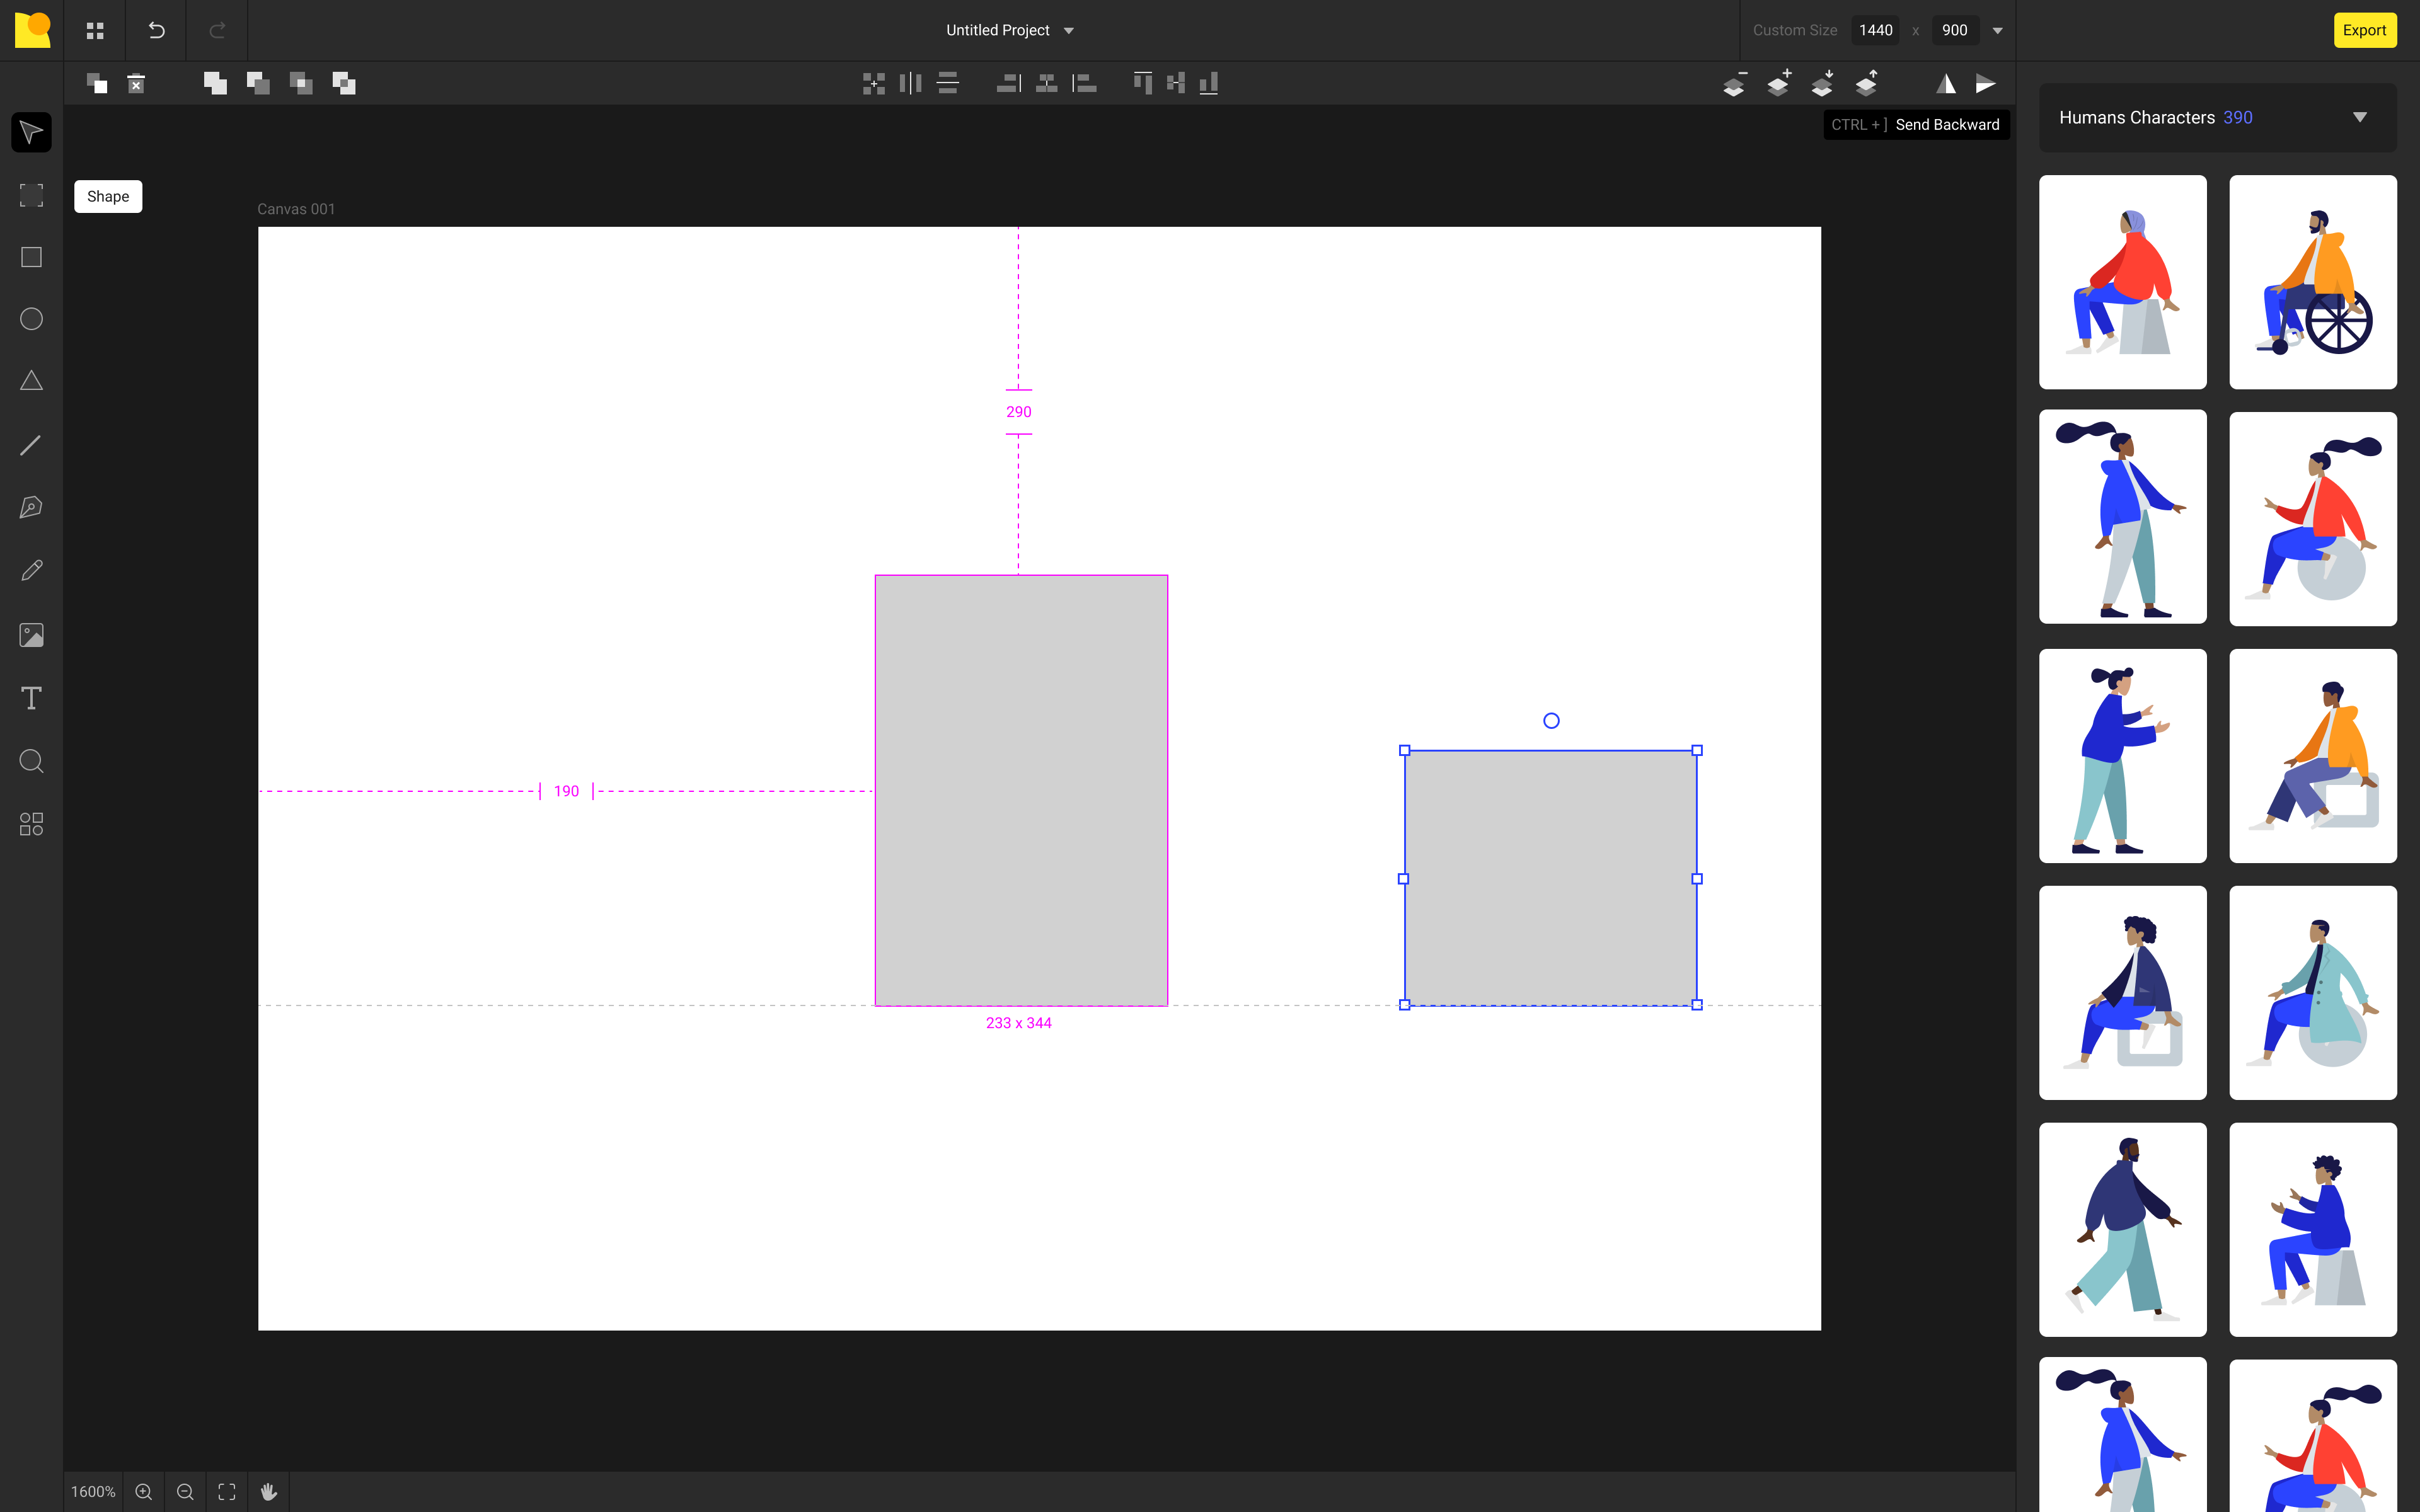
Task: Redo the last undone action
Action: (217, 30)
